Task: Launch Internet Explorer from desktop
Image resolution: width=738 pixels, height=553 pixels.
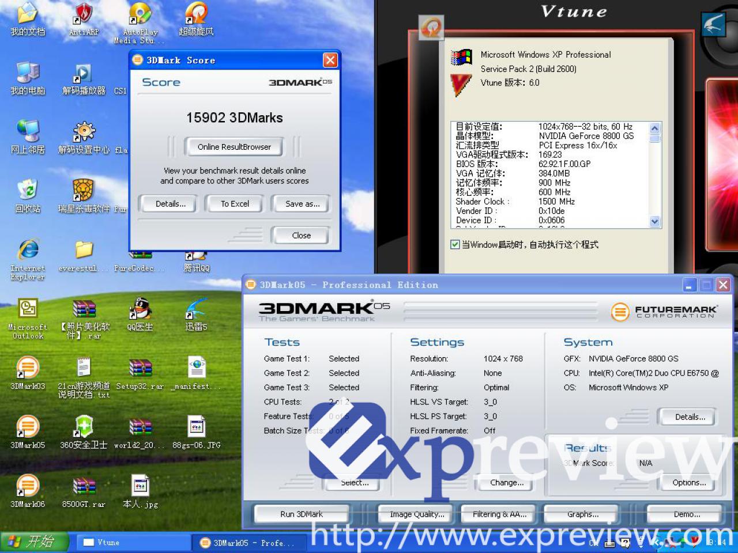Action: click(x=27, y=259)
